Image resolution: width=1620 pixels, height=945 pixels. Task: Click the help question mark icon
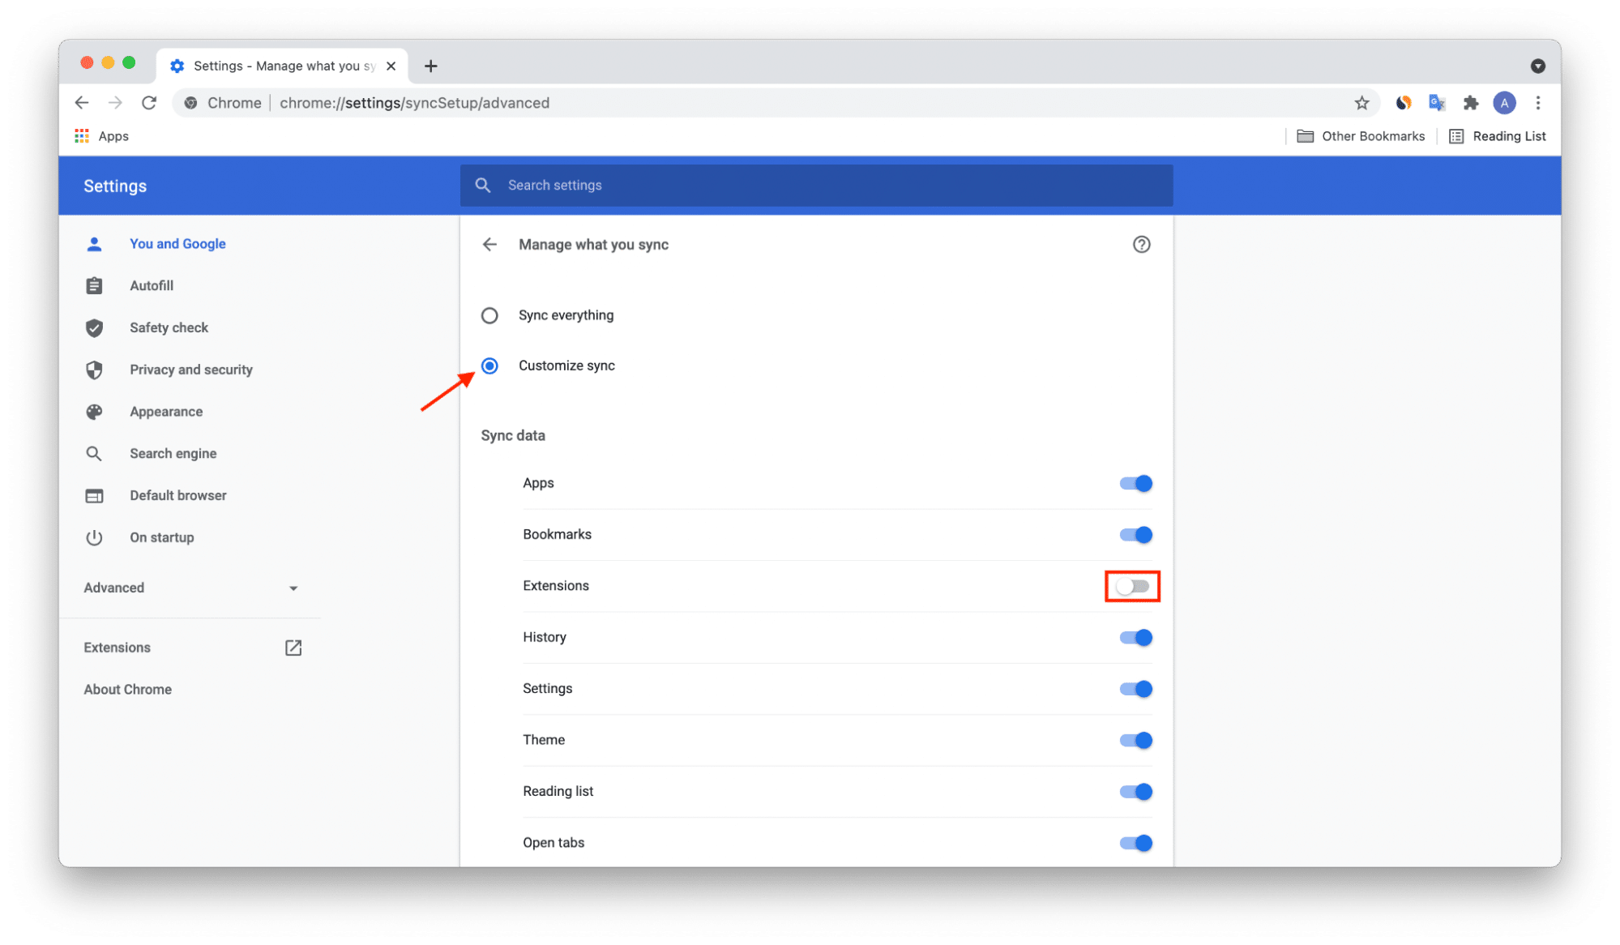click(1142, 243)
